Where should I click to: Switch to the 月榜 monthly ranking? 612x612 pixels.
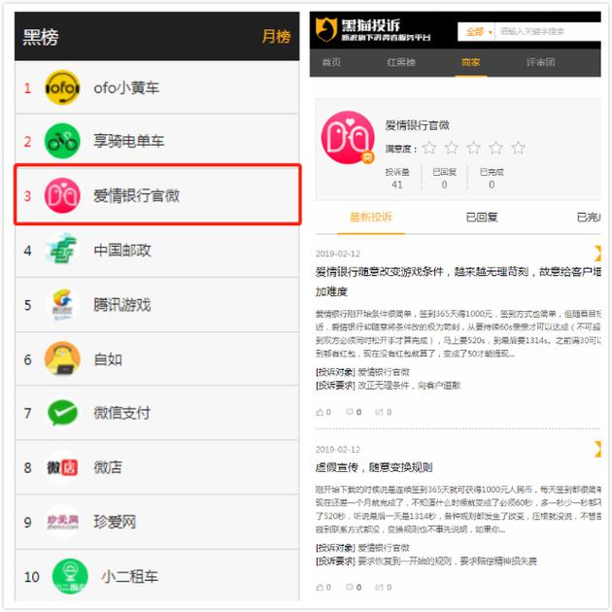(x=276, y=37)
